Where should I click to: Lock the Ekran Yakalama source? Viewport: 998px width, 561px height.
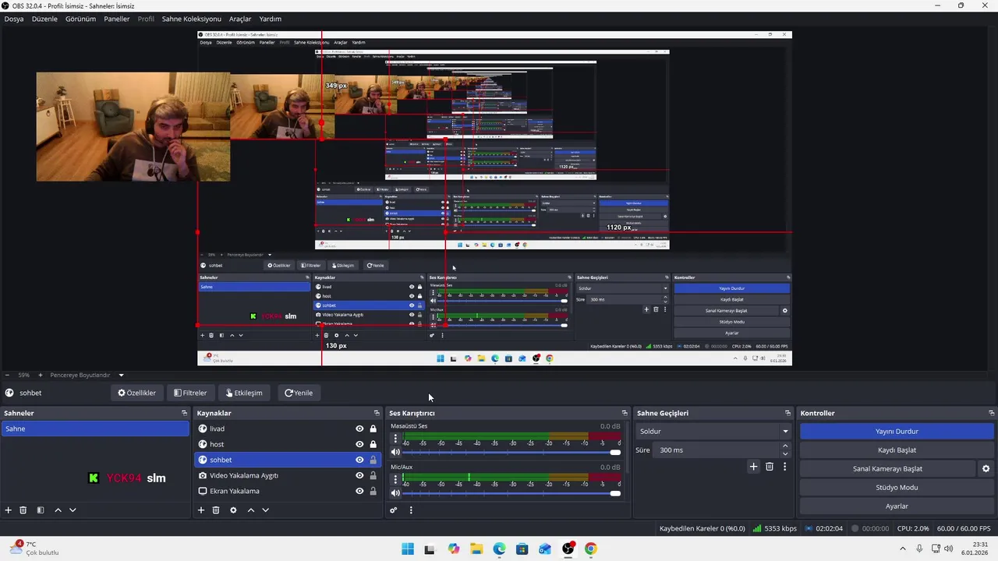pyautogui.click(x=373, y=491)
